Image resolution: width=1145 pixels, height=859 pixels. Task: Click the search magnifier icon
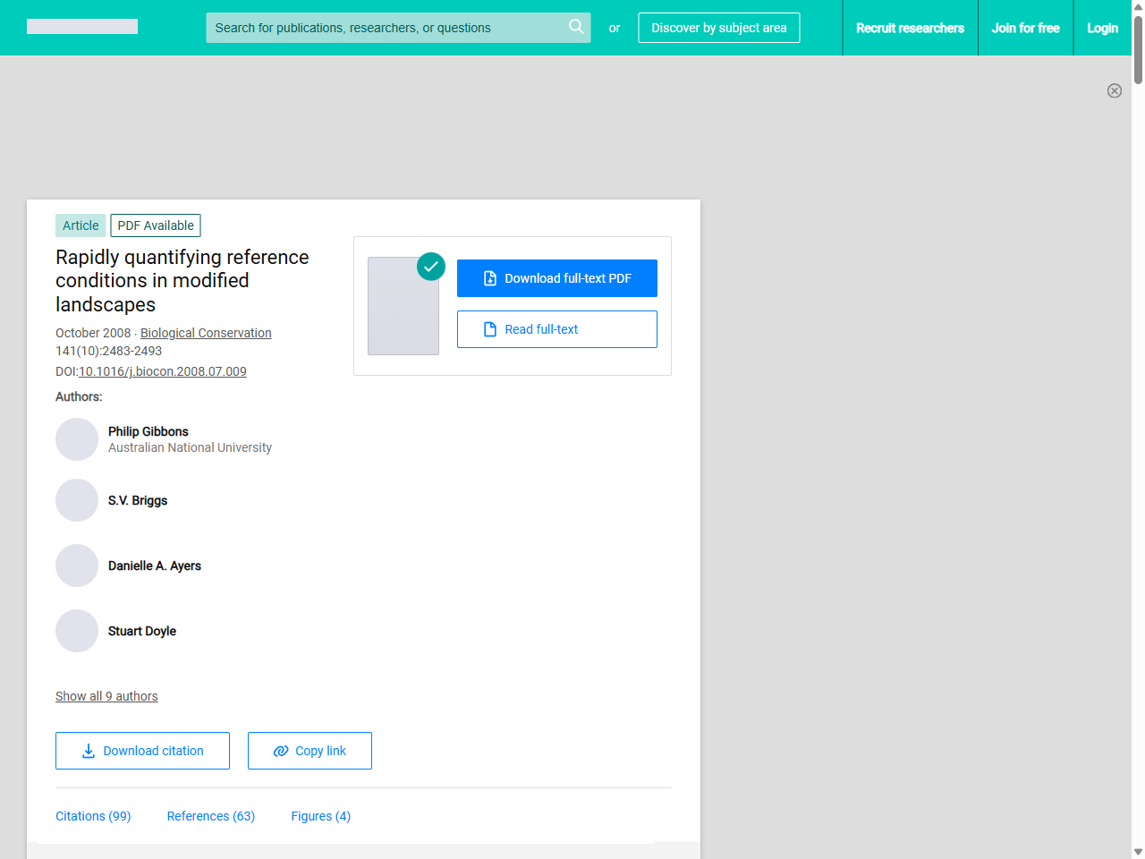tap(576, 27)
